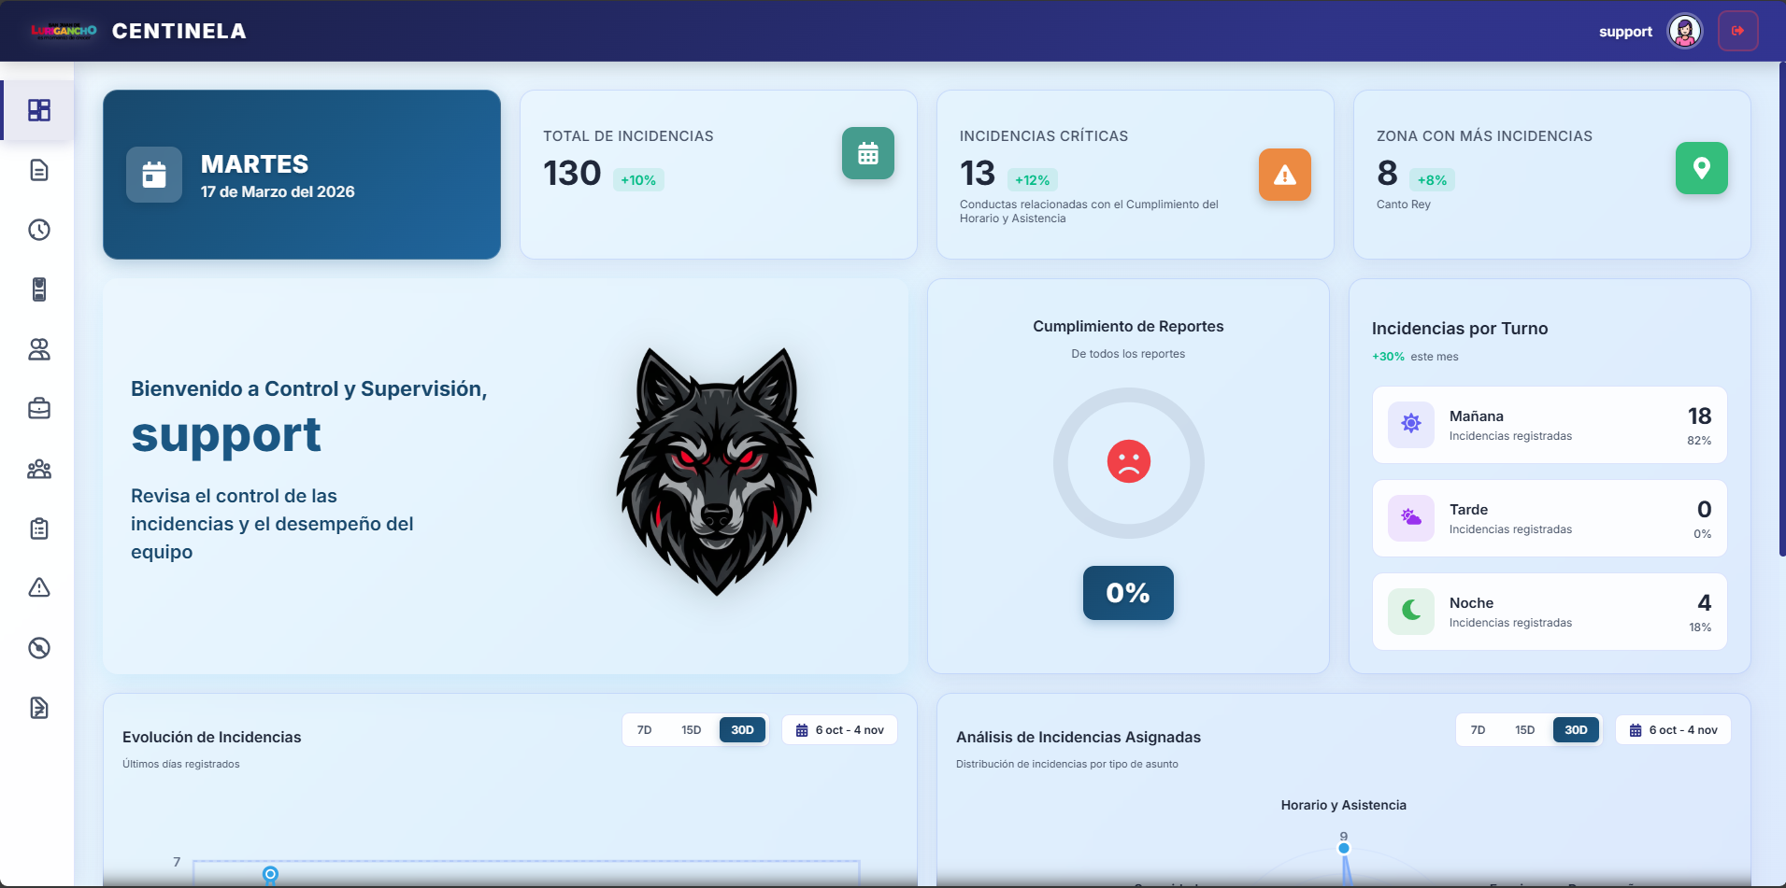This screenshot has width=1786, height=888.
Task: Click the Incidencias por Turno heading
Action: point(1460,329)
